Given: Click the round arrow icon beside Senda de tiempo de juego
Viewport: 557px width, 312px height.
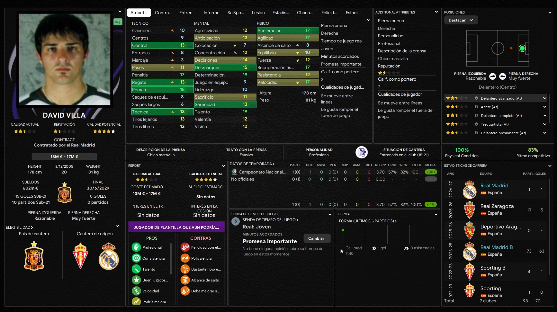Looking at the screenshot, I should pyautogui.click(x=236, y=221).
